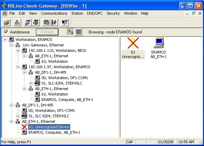
Task: Uncheck the Autobrowse checkbox
Action: tap(6, 32)
